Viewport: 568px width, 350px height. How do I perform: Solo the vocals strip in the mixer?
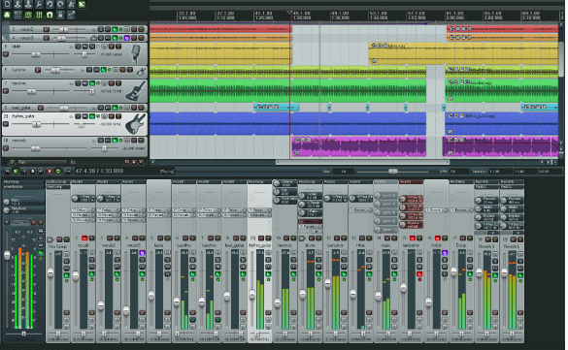(x=92, y=238)
